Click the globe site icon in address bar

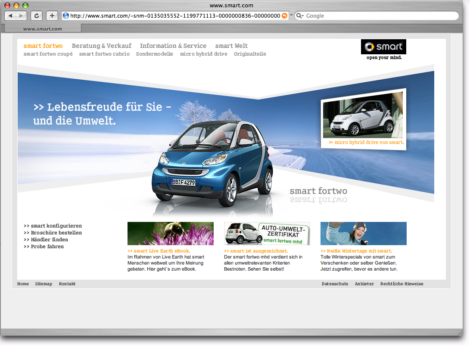pos(66,16)
